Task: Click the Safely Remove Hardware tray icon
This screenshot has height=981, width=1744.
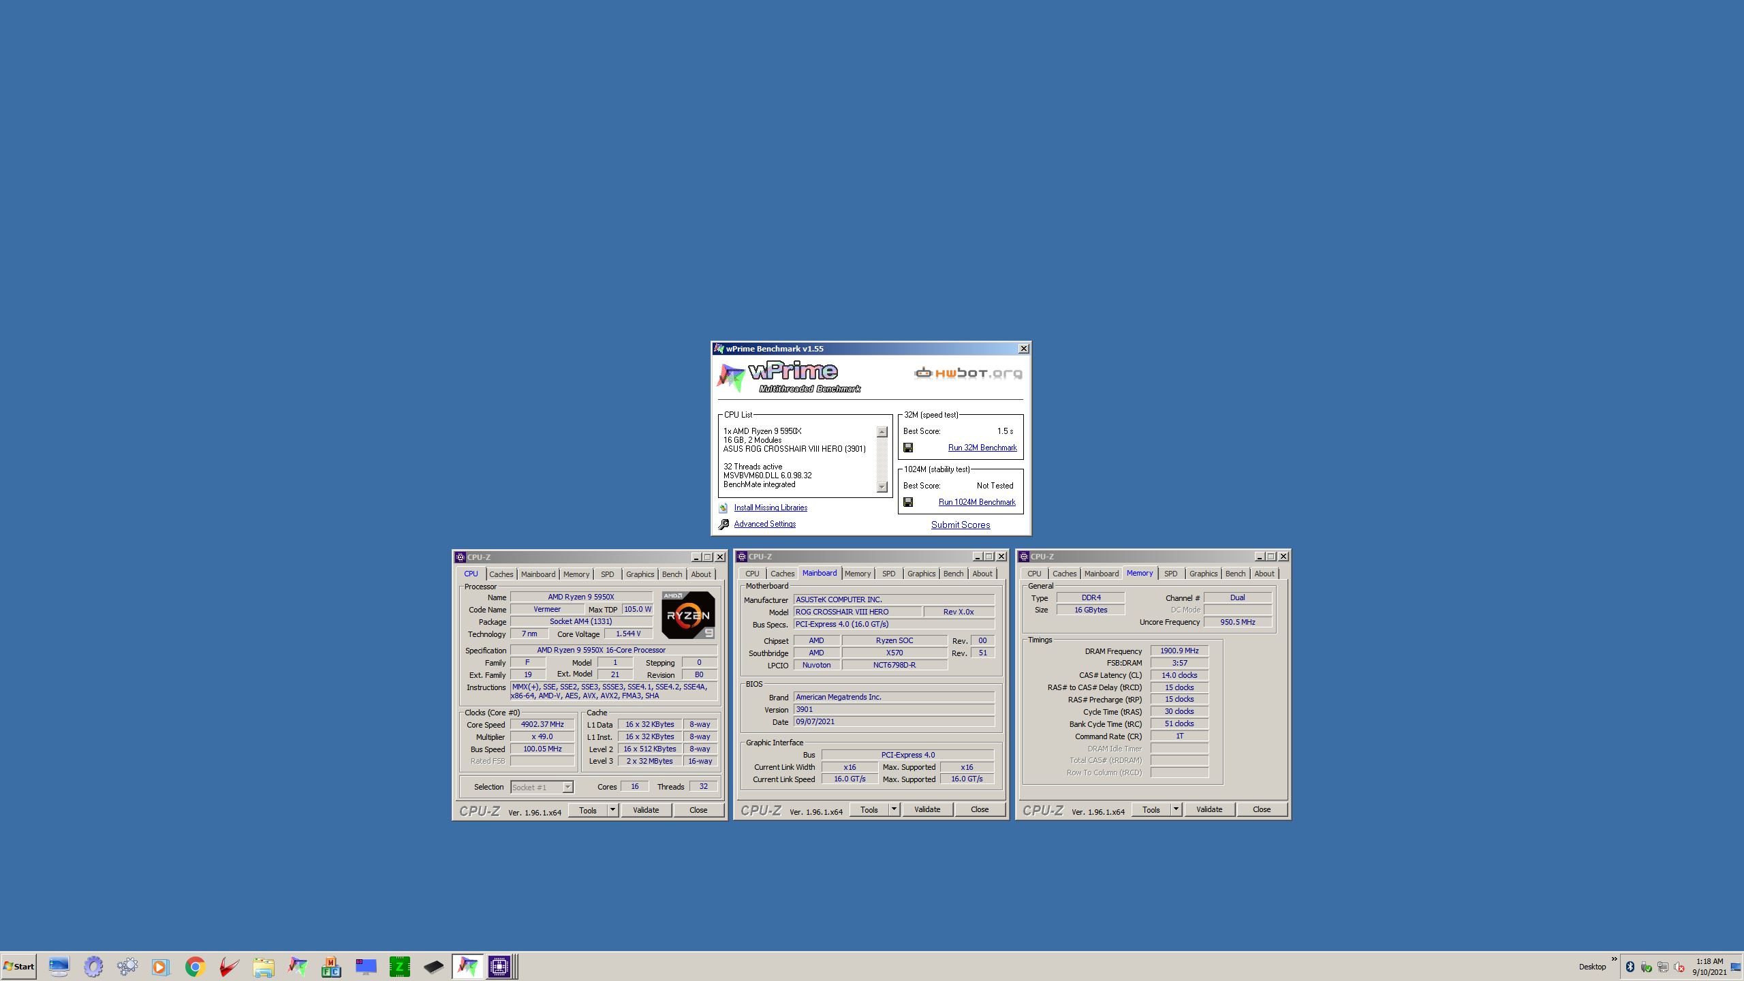Action: click(x=1647, y=967)
